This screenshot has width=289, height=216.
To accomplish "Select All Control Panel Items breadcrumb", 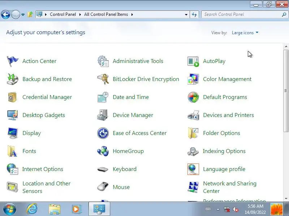I will [x=106, y=14].
